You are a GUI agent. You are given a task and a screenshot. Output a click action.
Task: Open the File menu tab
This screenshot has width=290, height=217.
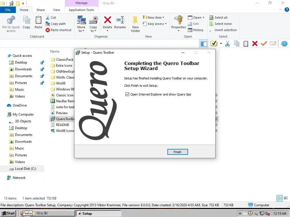(8, 10)
